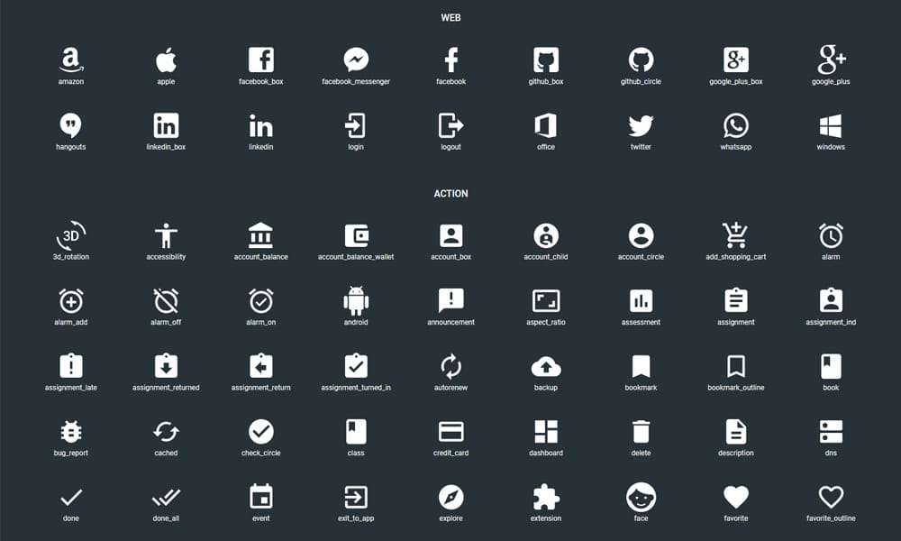Pick the account_child icon
This screenshot has height=541, width=901.
[x=546, y=235]
